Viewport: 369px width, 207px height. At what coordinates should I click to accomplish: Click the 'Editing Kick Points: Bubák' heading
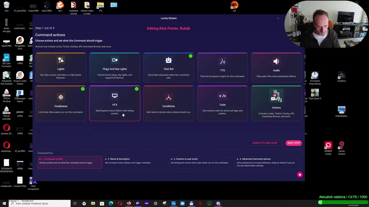[x=169, y=28]
